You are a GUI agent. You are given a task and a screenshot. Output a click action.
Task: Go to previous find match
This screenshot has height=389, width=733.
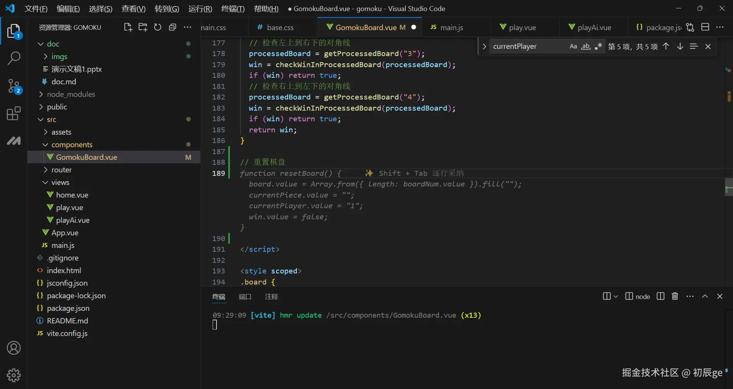[666, 46]
